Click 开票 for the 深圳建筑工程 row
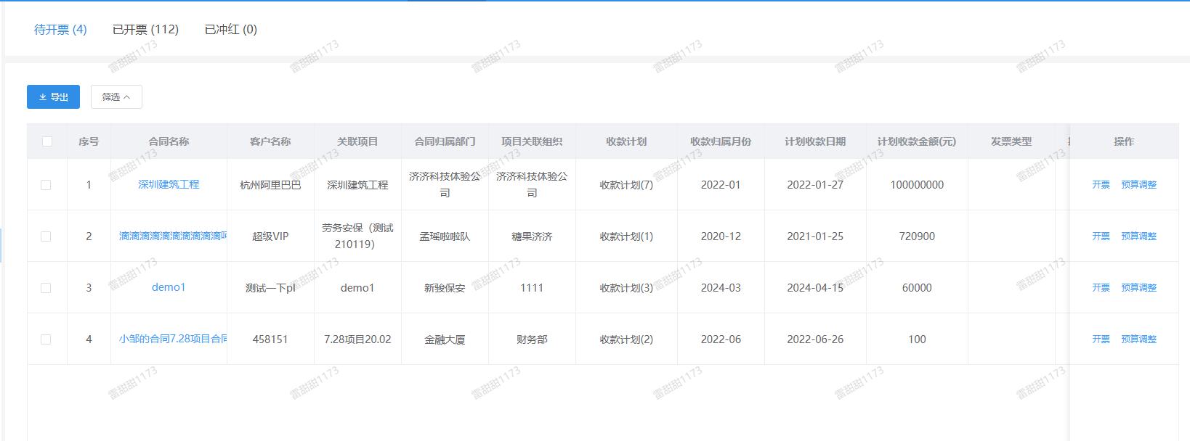 pyautogui.click(x=1101, y=185)
